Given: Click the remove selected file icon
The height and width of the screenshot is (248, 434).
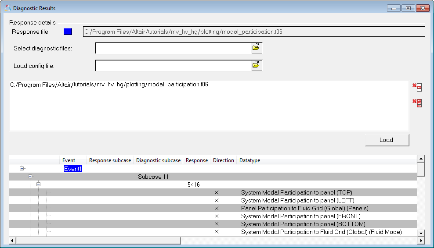Looking at the screenshot, I should click(417, 87).
